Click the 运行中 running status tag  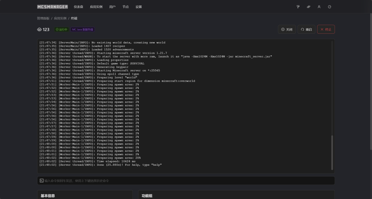62,30
